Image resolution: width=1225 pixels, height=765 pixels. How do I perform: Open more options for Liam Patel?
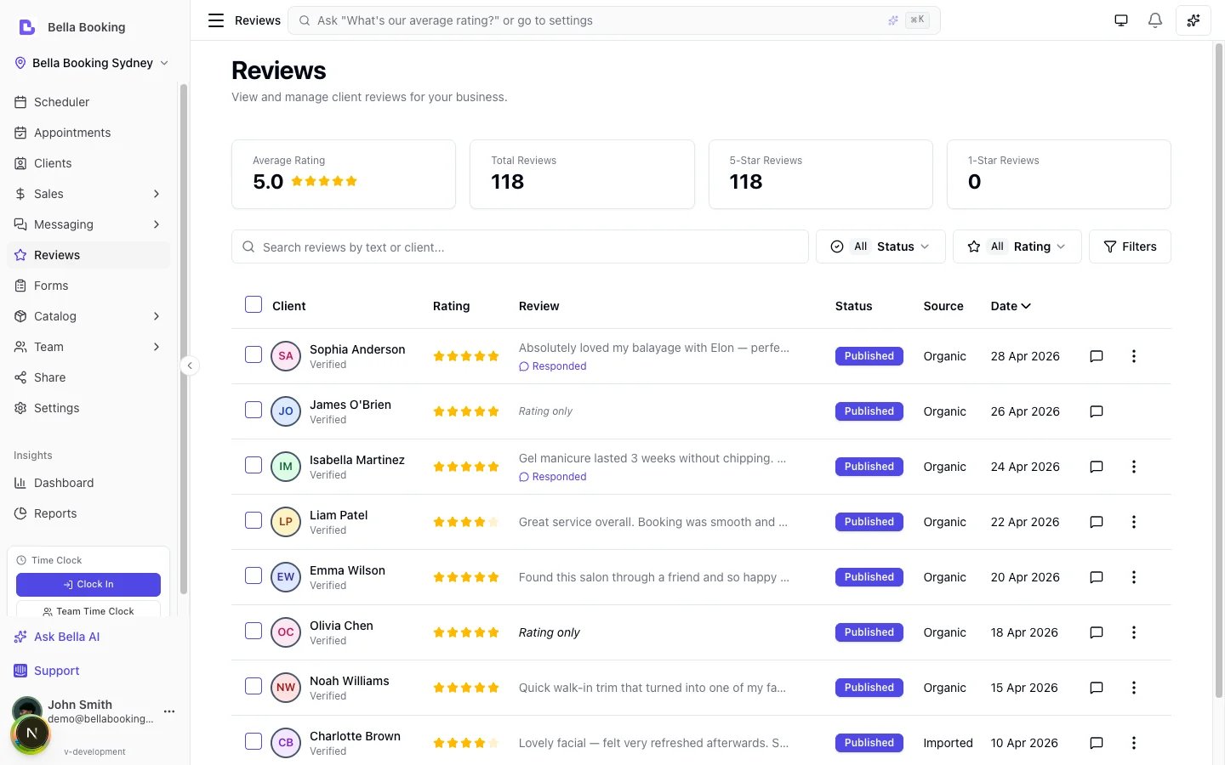(1133, 522)
